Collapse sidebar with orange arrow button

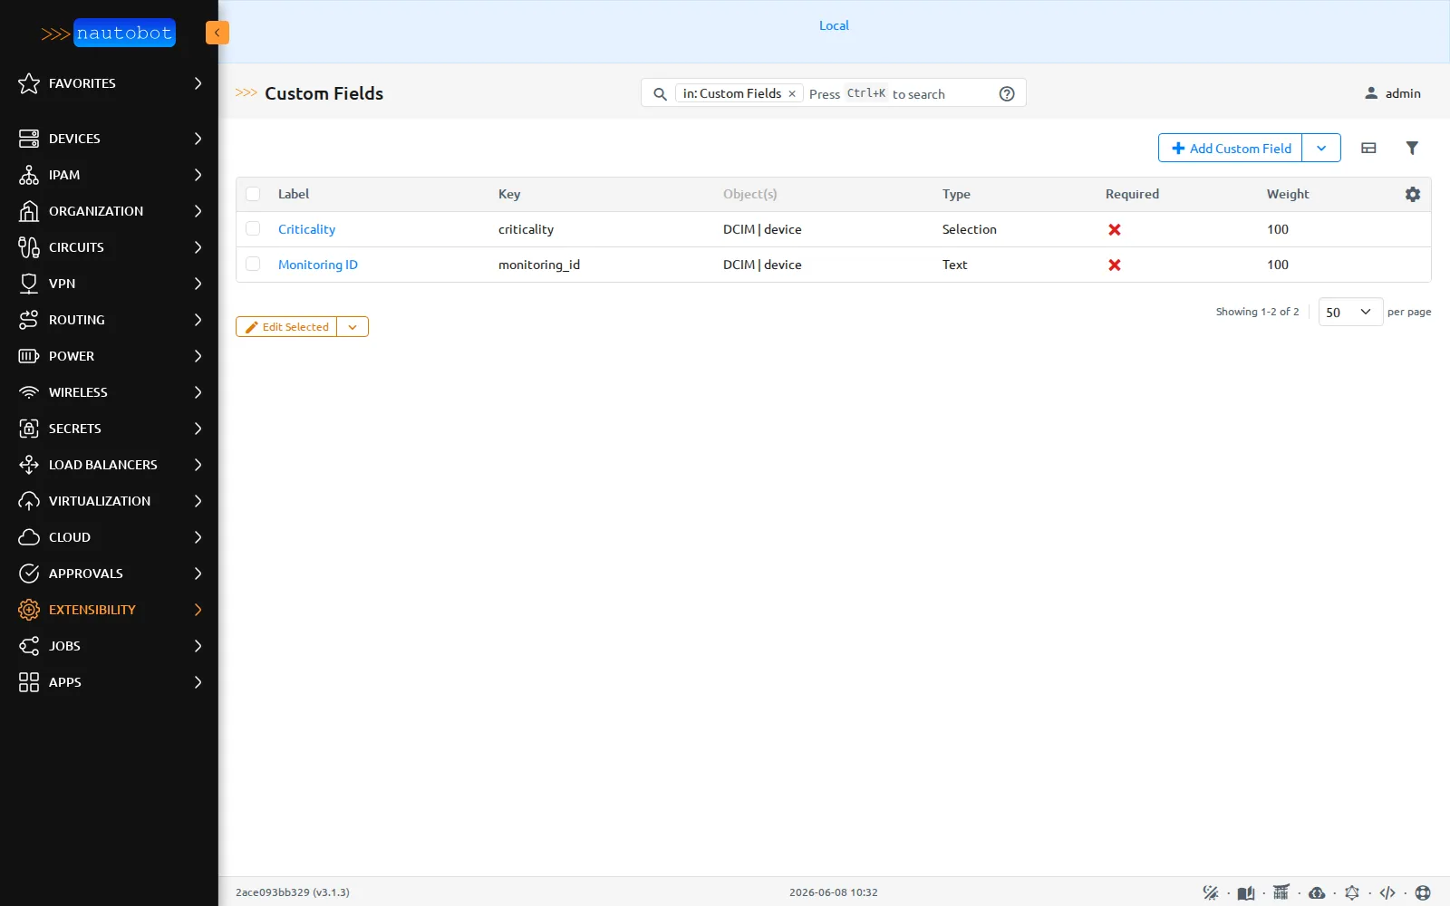coord(217,33)
